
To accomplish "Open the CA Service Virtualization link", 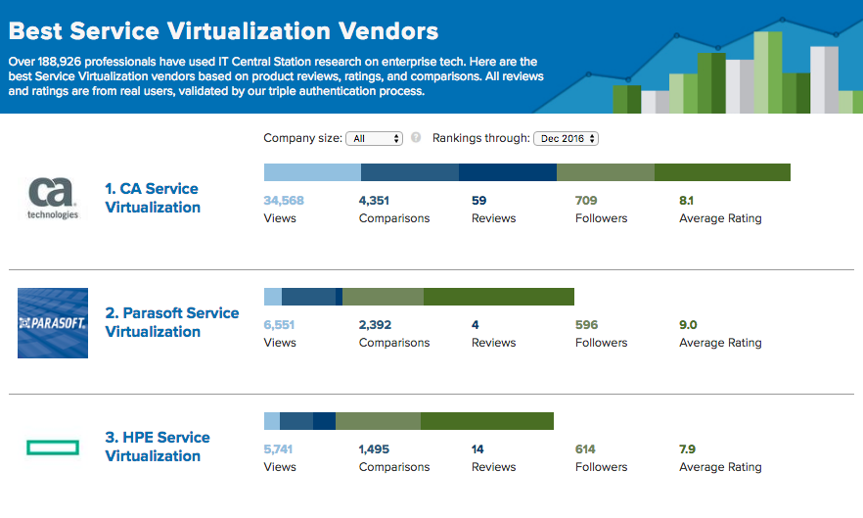I will pos(153,198).
